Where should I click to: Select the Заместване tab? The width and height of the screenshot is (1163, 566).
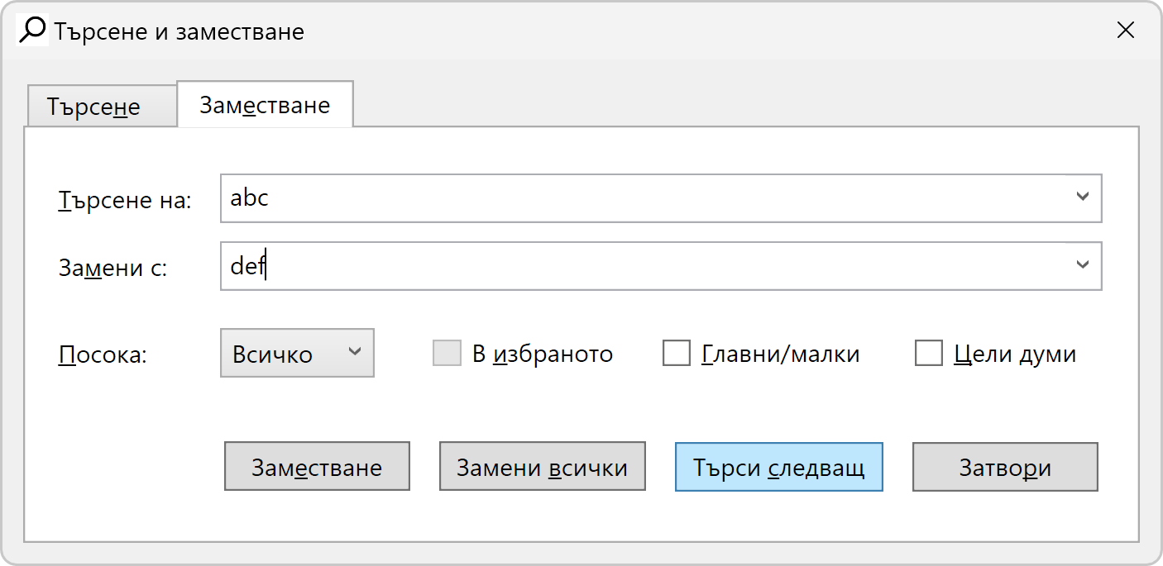click(265, 105)
